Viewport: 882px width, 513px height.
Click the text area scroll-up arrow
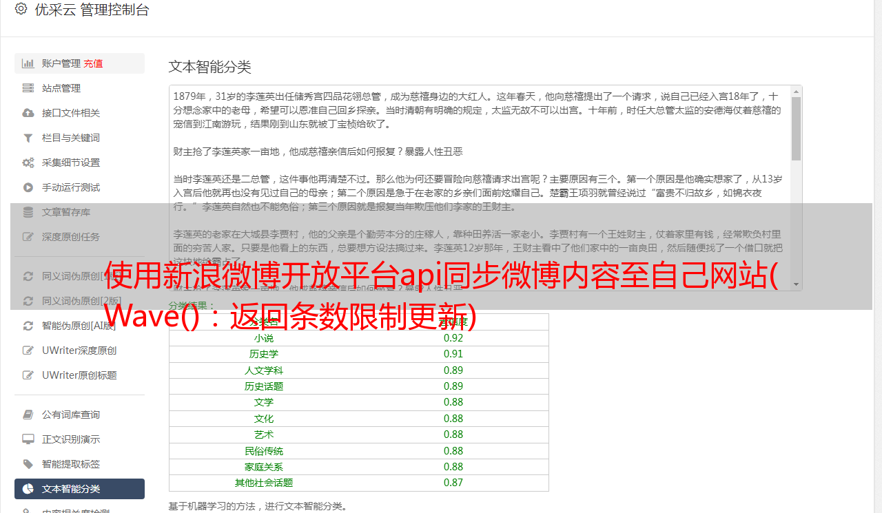pyautogui.click(x=796, y=91)
